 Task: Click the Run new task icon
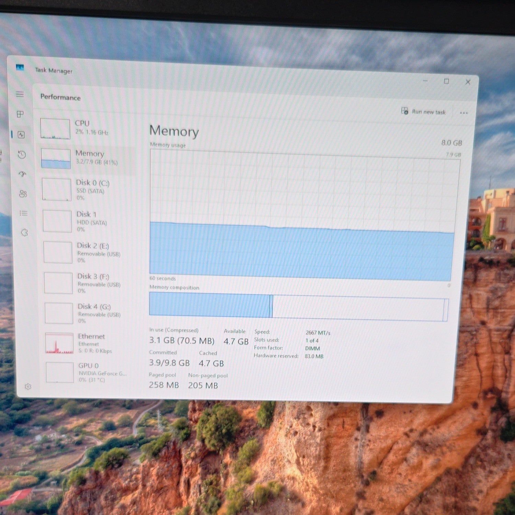coord(405,111)
